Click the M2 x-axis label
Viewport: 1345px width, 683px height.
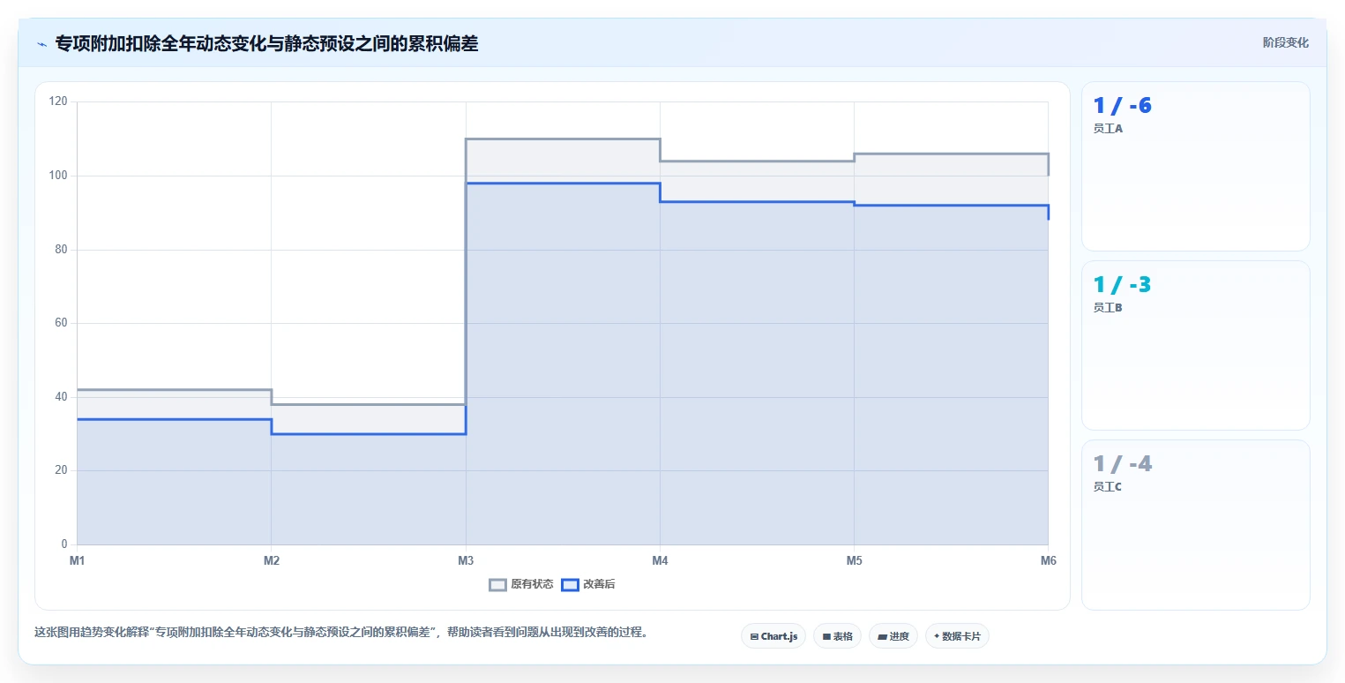tap(272, 561)
